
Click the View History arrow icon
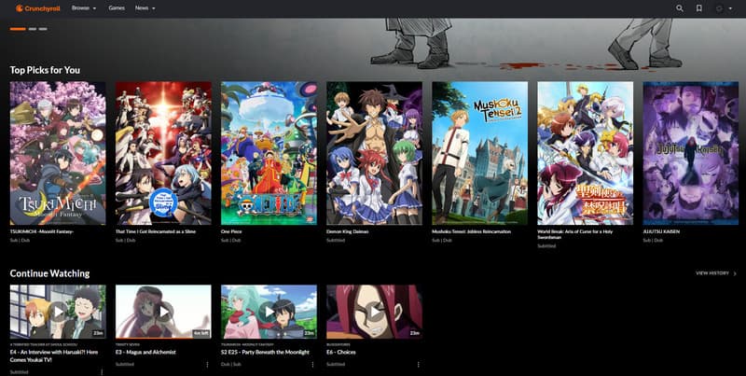point(735,273)
